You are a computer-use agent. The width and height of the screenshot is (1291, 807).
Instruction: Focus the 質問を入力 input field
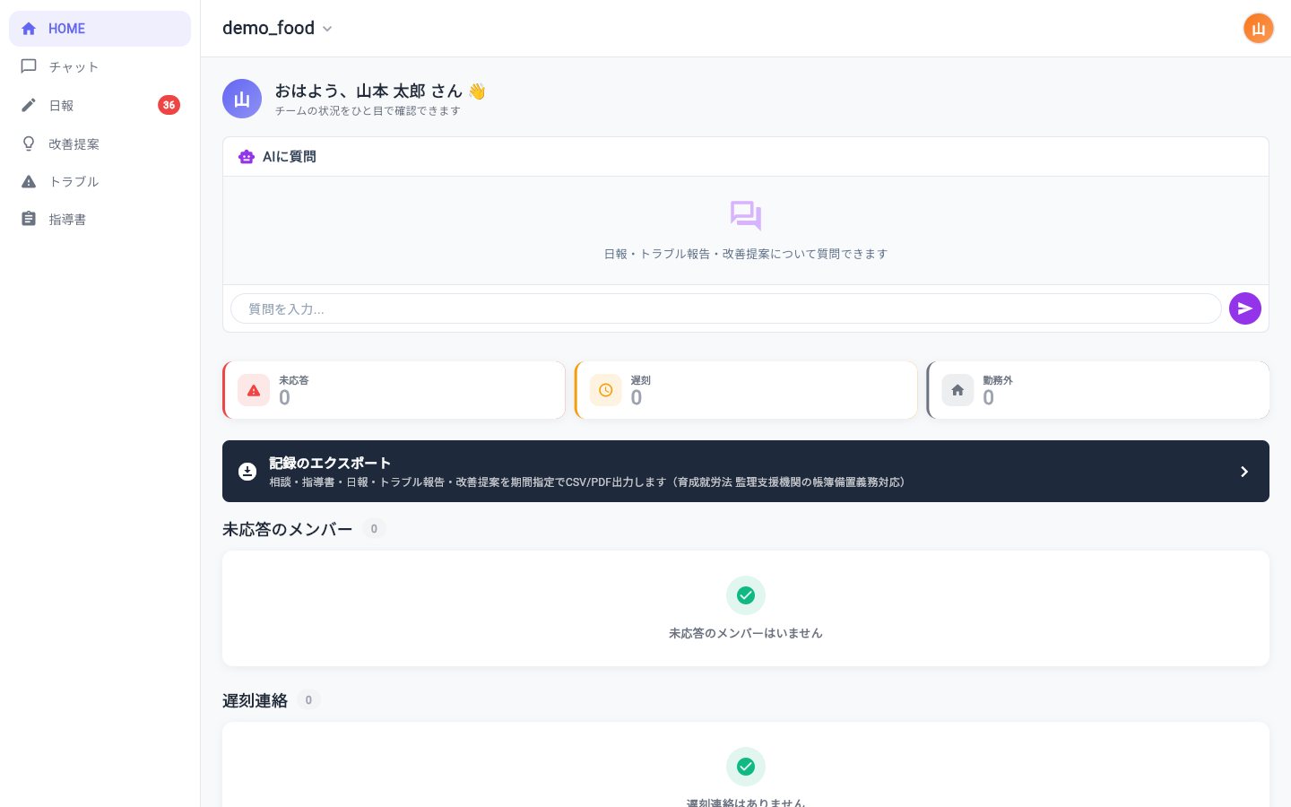pos(726,308)
